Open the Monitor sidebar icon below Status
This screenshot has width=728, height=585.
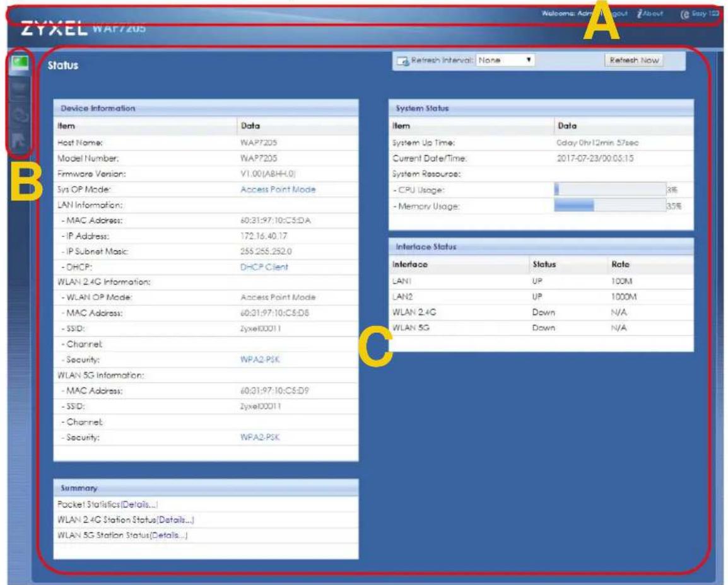coord(20,89)
